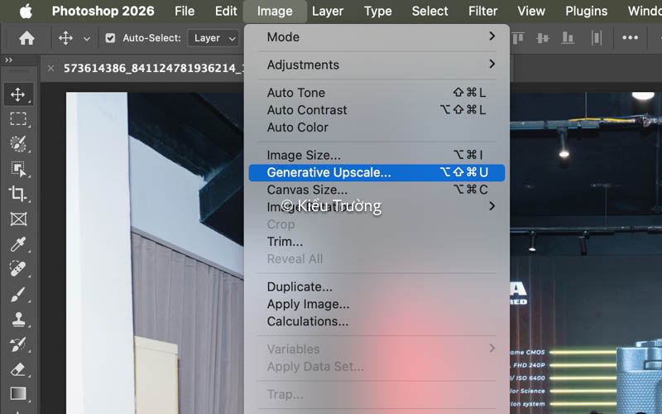Close the open Image menu

pyautogui.click(x=275, y=12)
